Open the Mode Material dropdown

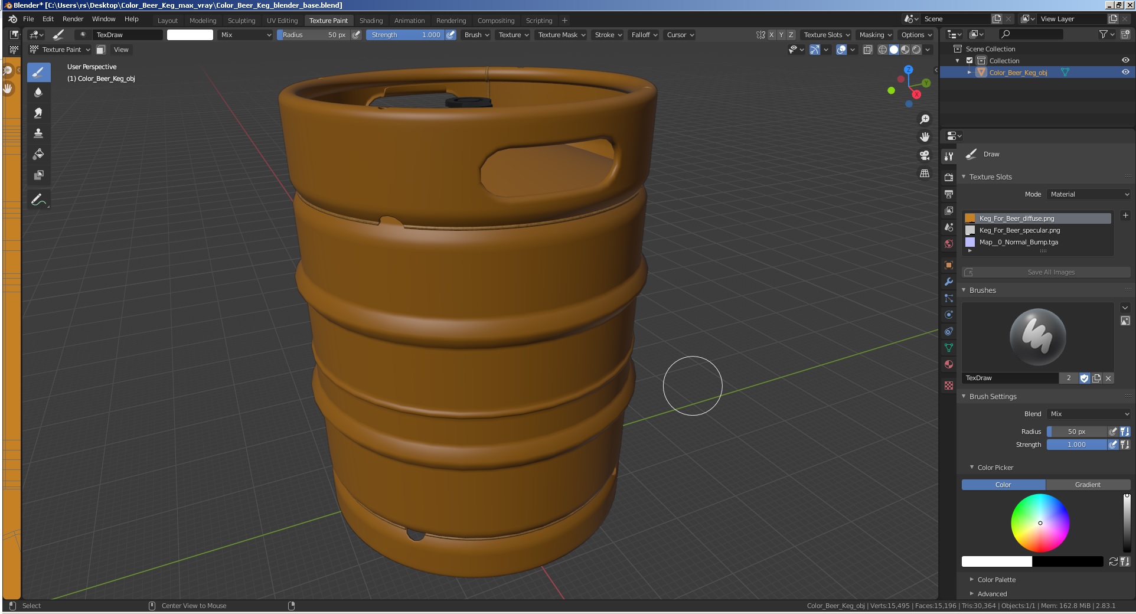(1089, 194)
